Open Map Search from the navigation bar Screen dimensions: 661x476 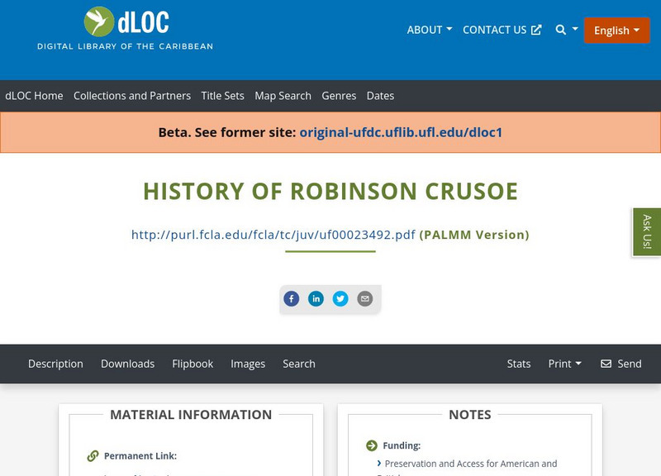click(284, 95)
